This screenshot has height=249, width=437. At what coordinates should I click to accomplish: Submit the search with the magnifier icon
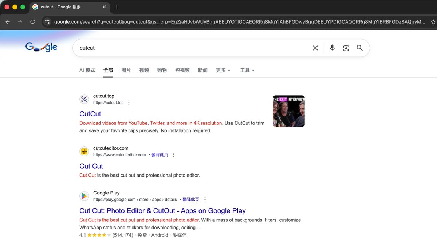click(x=360, y=48)
